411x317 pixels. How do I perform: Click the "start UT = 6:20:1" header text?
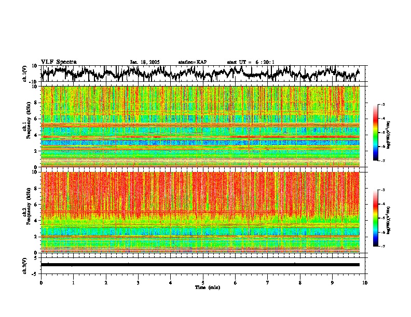(251, 62)
